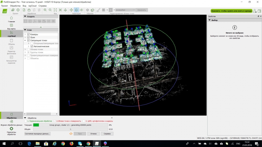This screenshot has height=147, width=262.
Task: Open Google Chrome from Windows taskbar
Action: (63, 143)
